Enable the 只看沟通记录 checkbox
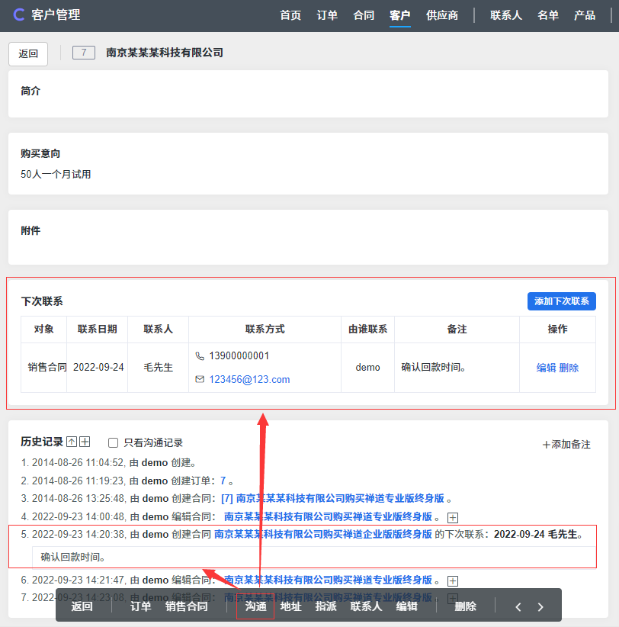Viewport: 619px width, 627px height. pyautogui.click(x=114, y=442)
